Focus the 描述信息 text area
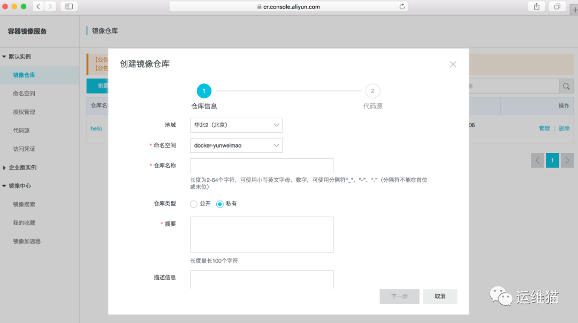Viewport: 578px width, 323px height. pos(262,280)
